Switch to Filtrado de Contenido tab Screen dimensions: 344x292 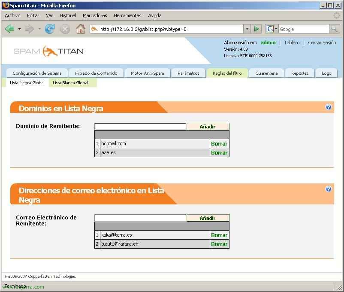coord(96,73)
